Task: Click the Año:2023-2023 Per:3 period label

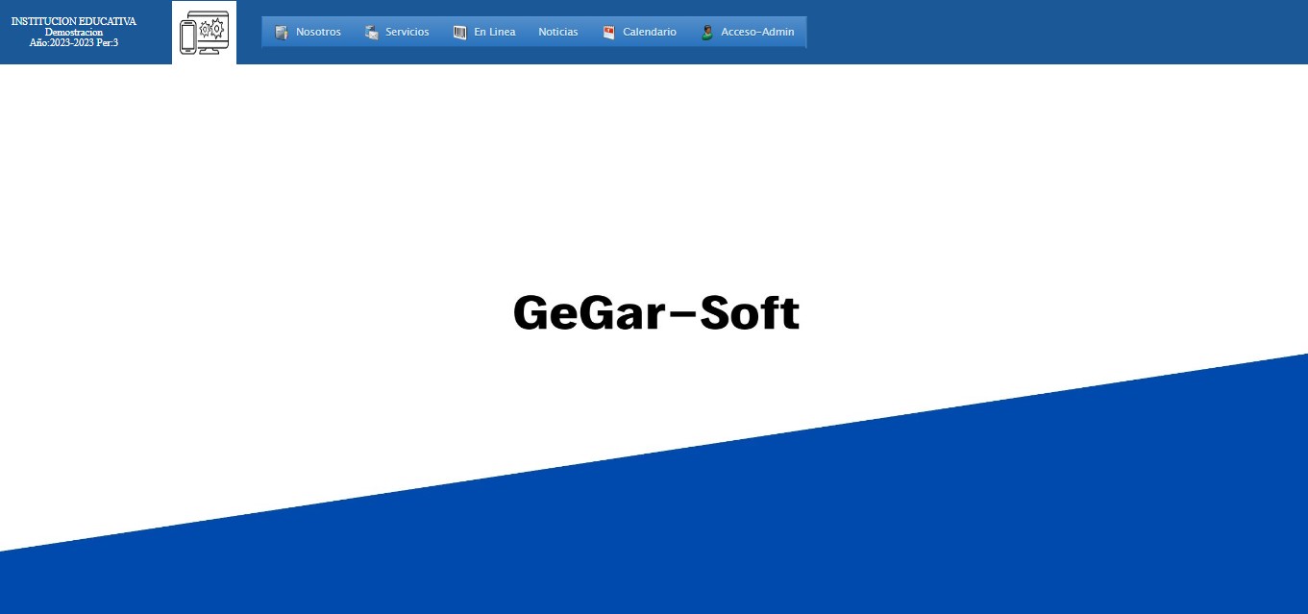Action: pos(74,42)
